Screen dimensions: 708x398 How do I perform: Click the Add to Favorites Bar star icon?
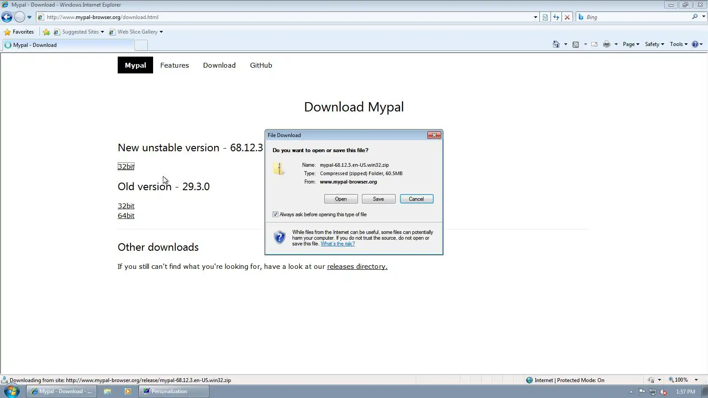(46, 32)
